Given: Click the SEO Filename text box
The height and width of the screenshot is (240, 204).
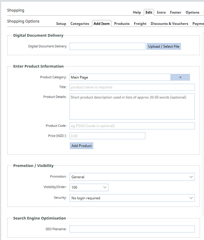Looking at the screenshot, I should [132, 229].
